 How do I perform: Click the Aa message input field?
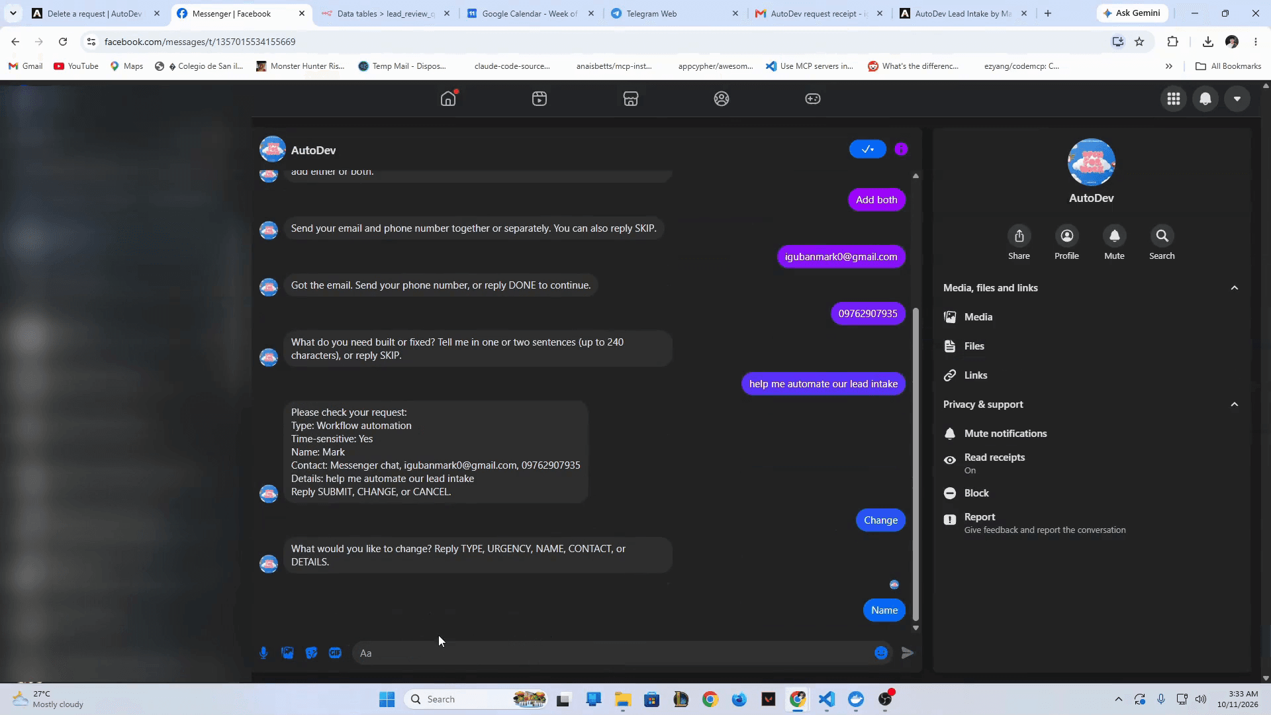pyautogui.click(x=612, y=653)
